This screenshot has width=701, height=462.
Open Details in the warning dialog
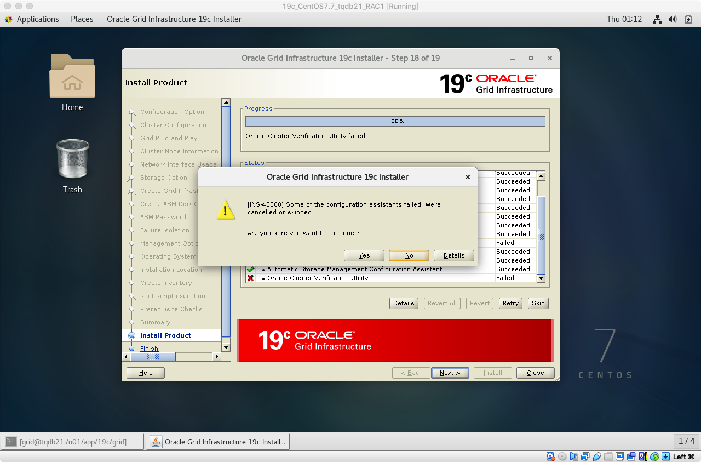pos(454,255)
